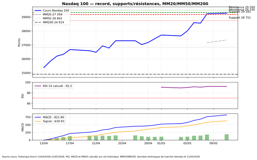The height and width of the screenshot is (160, 257).
Task: Click the 100 tick on the RSI axis
Action: pyautogui.click(x=28, y=83)
